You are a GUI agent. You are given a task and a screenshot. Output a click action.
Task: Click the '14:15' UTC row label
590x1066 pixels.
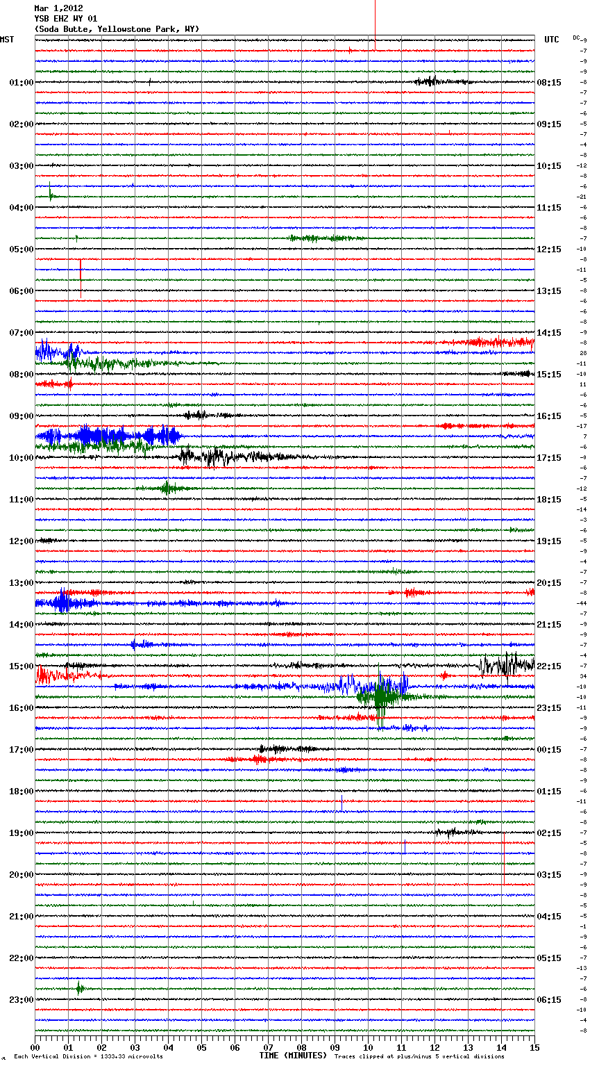549,333
